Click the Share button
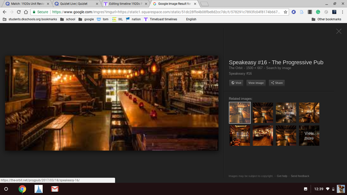 click(x=277, y=83)
